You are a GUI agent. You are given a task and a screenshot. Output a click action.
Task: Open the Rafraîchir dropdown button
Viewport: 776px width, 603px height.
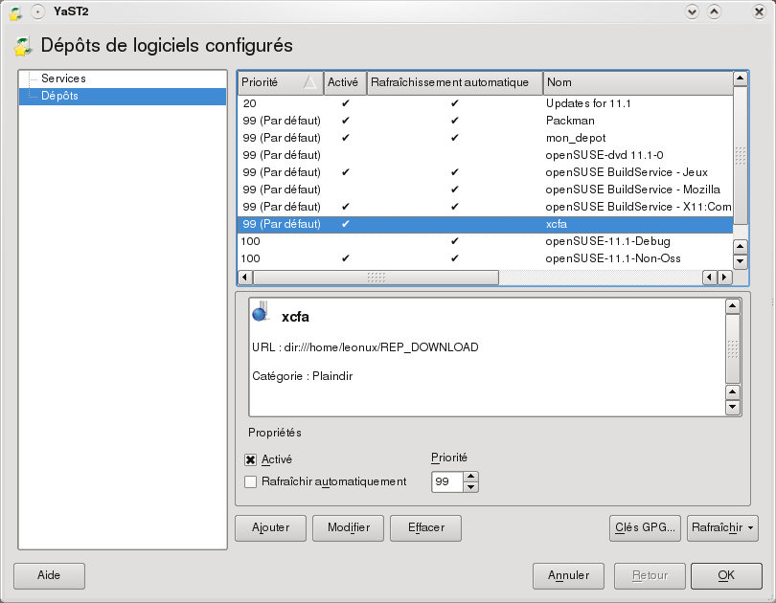[x=722, y=528]
